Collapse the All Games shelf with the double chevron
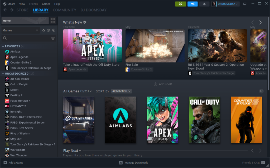The height and width of the screenshot is (168, 270). (261, 91)
